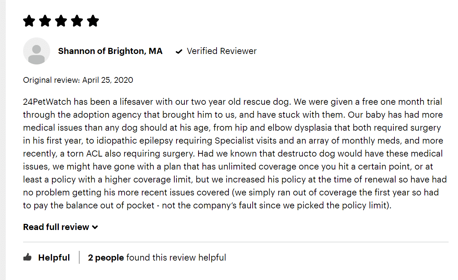
Task: Click the first line mentioning 24PetWatch
Action: coord(232,102)
